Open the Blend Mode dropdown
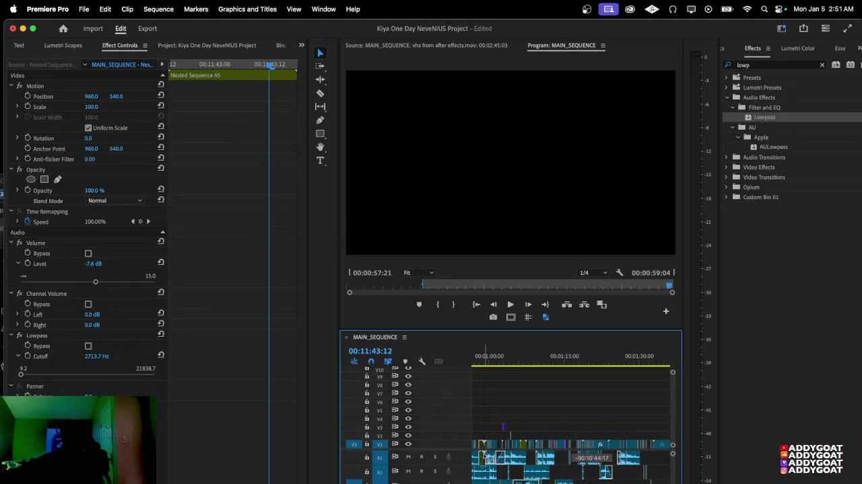 [115, 200]
